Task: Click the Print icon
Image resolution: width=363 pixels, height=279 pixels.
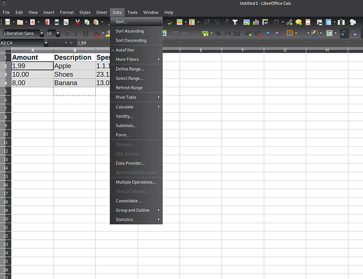Action: point(57,22)
